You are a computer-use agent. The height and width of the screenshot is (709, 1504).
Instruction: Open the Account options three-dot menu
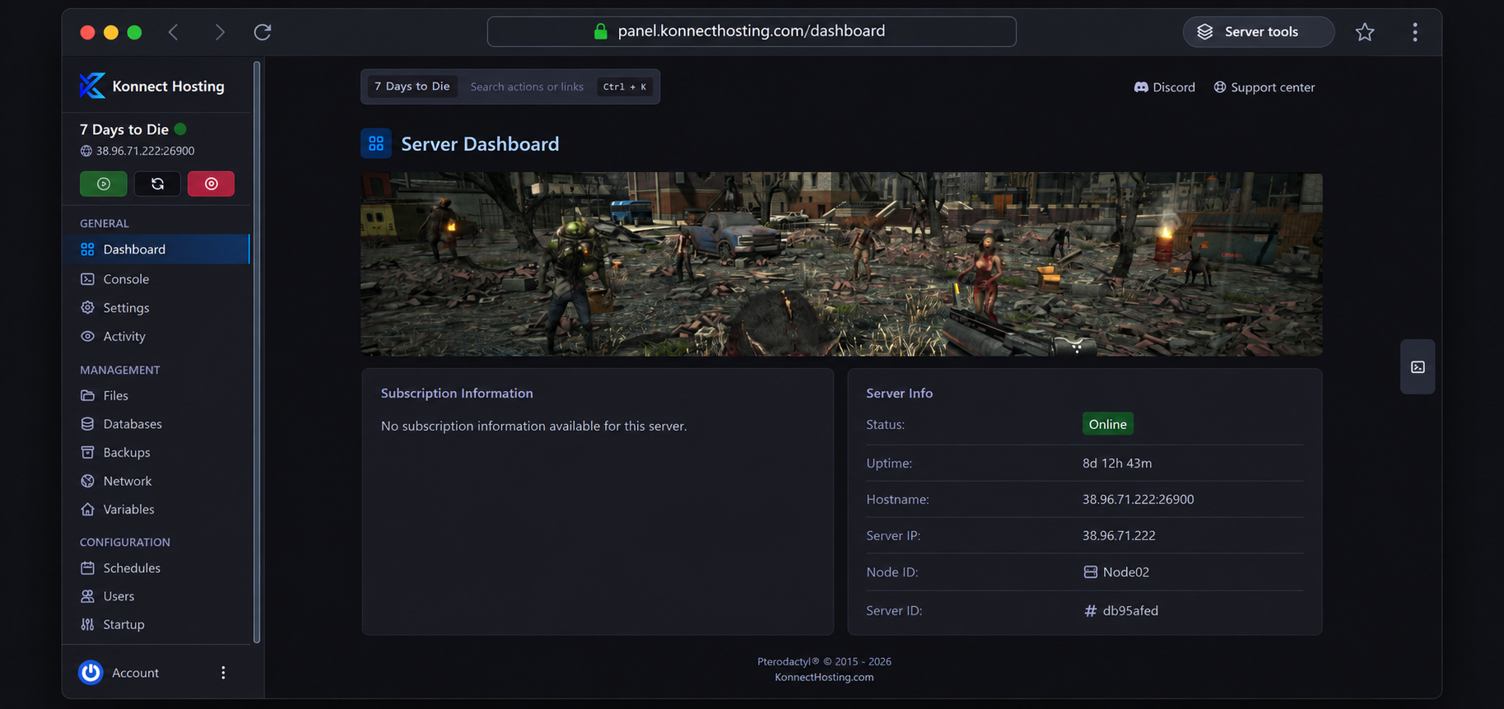tap(223, 673)
